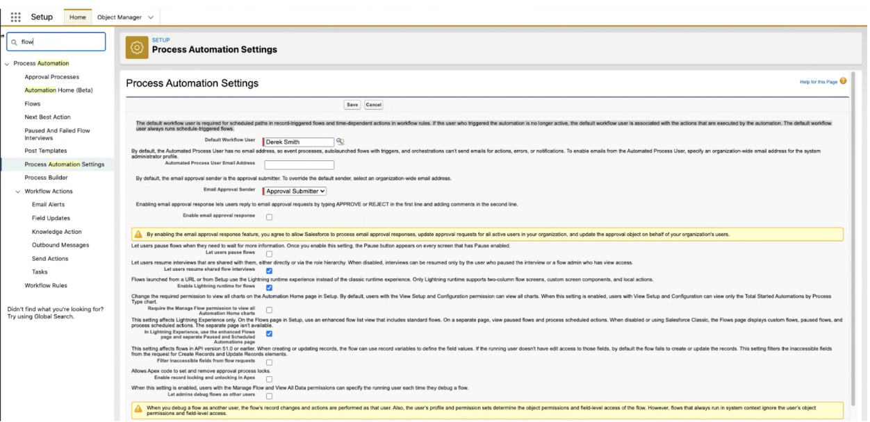Open the App Launcher grid icon
This screenshot has width=870, height=422.
pos(15,17)
